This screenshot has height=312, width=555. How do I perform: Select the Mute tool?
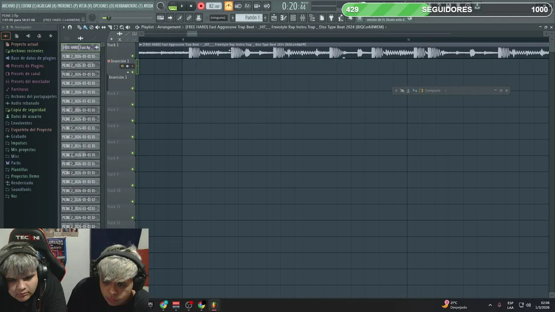click(98, 27)
